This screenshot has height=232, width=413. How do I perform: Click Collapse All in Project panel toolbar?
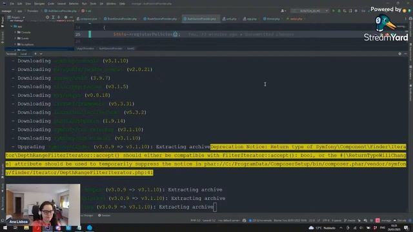pos(59,17)
